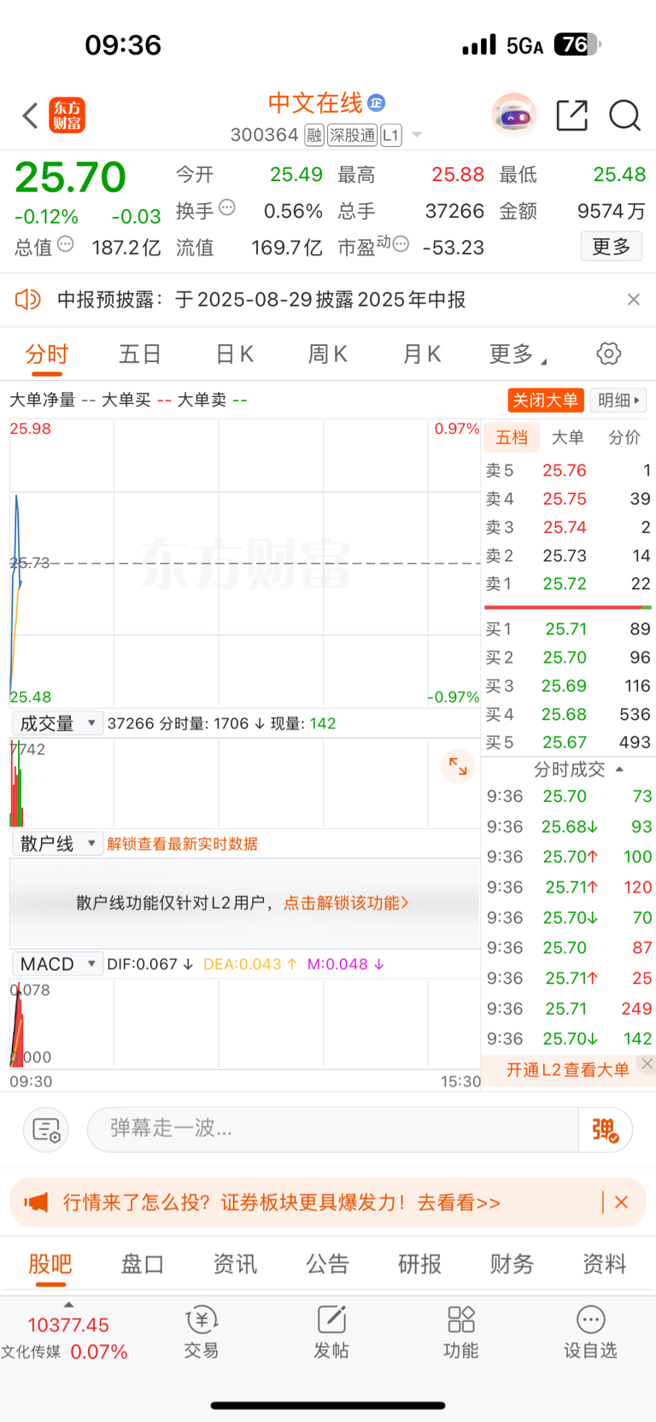
Task: Switch to the 分价 tab
Action: point(624,437)
